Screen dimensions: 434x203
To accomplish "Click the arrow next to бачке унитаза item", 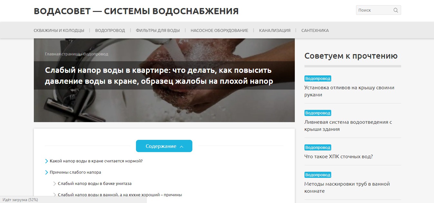I will (x=55, y=184).
